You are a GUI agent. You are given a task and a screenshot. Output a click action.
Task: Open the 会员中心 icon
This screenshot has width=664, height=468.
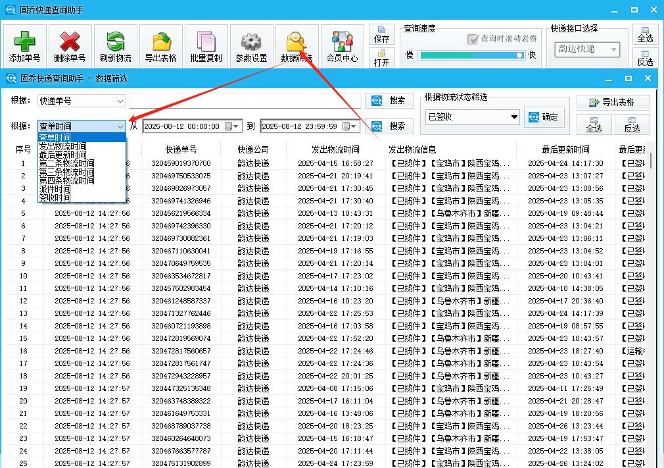point(342,42)
